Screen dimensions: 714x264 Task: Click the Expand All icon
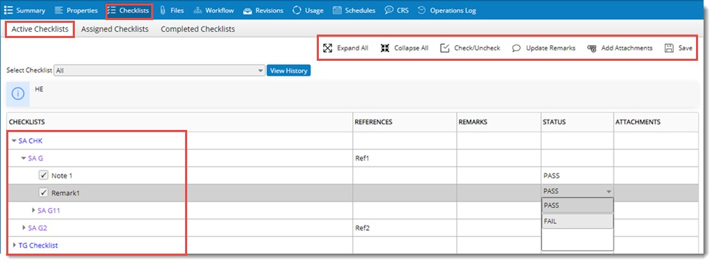[x=328, y=48]
